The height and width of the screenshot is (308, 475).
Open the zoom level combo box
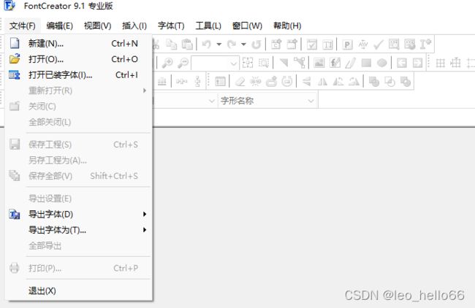pyautogui.click(x=215, y=63)
